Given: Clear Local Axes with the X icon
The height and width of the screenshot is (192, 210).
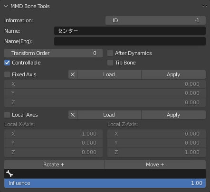Looking at the screenshot, I should [x=73, y=115].
